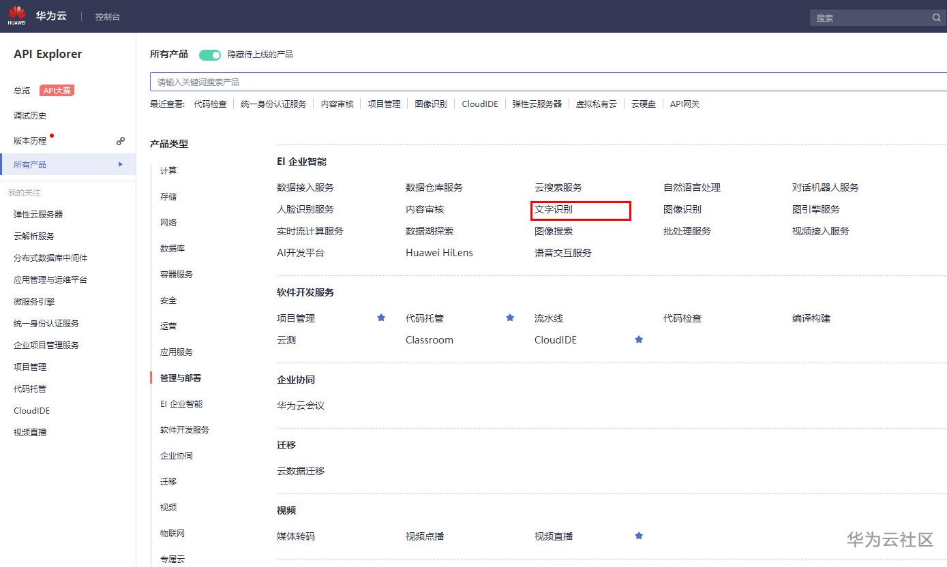The width and height of the screenshot is (947, 567).
Task: Open 数据湖探索 product
Action: [430, 231]
